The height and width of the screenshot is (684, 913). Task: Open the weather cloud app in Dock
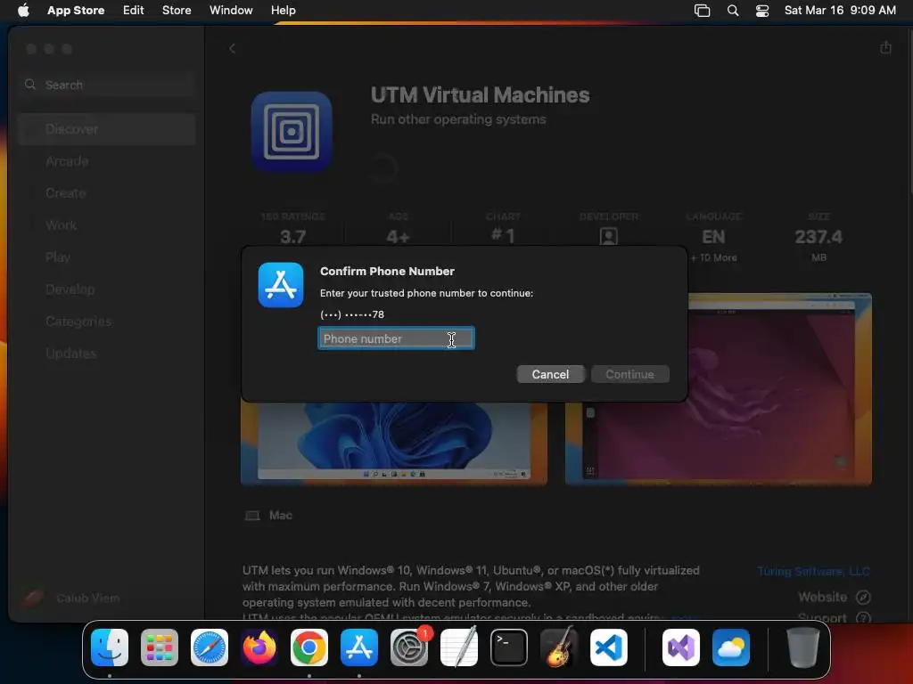(731, 647)
